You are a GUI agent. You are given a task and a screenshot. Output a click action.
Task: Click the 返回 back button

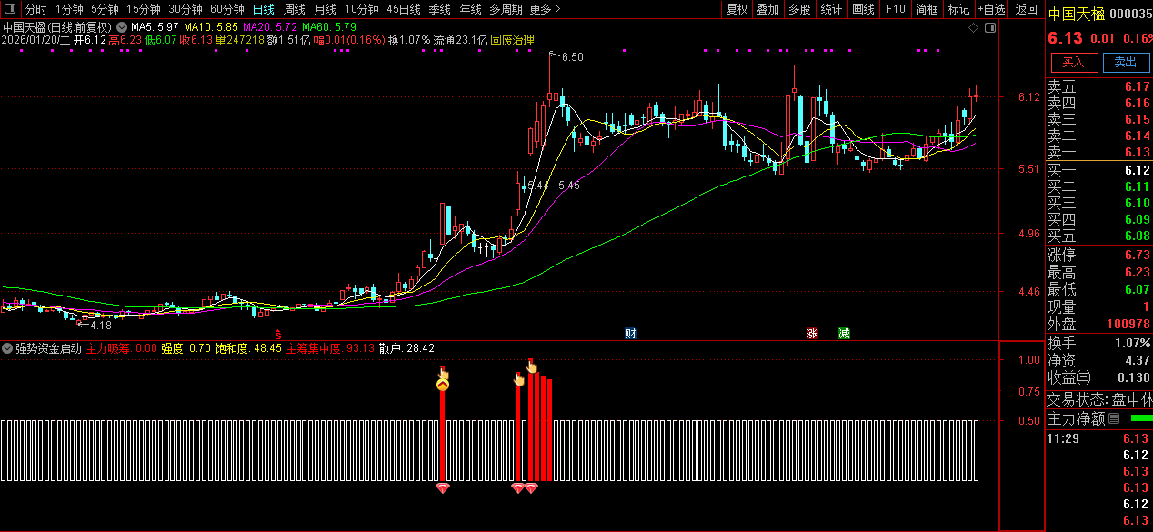point(1026,9)
